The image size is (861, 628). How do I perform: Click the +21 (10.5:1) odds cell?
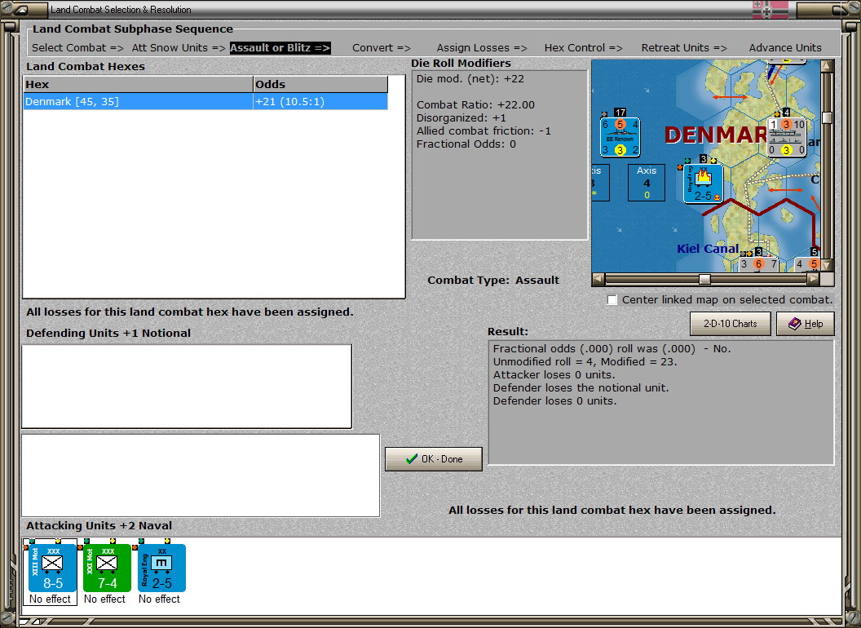point(320,102)
